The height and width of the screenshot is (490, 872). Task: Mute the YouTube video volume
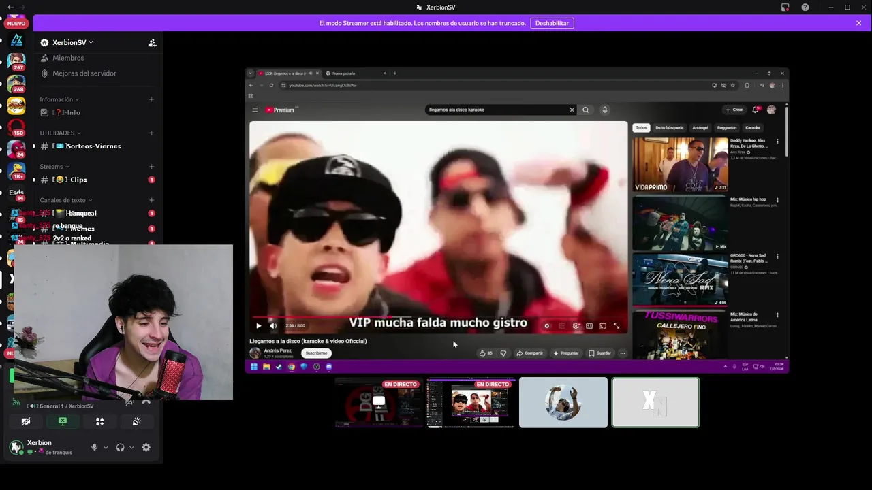click(x=273, y=326)
